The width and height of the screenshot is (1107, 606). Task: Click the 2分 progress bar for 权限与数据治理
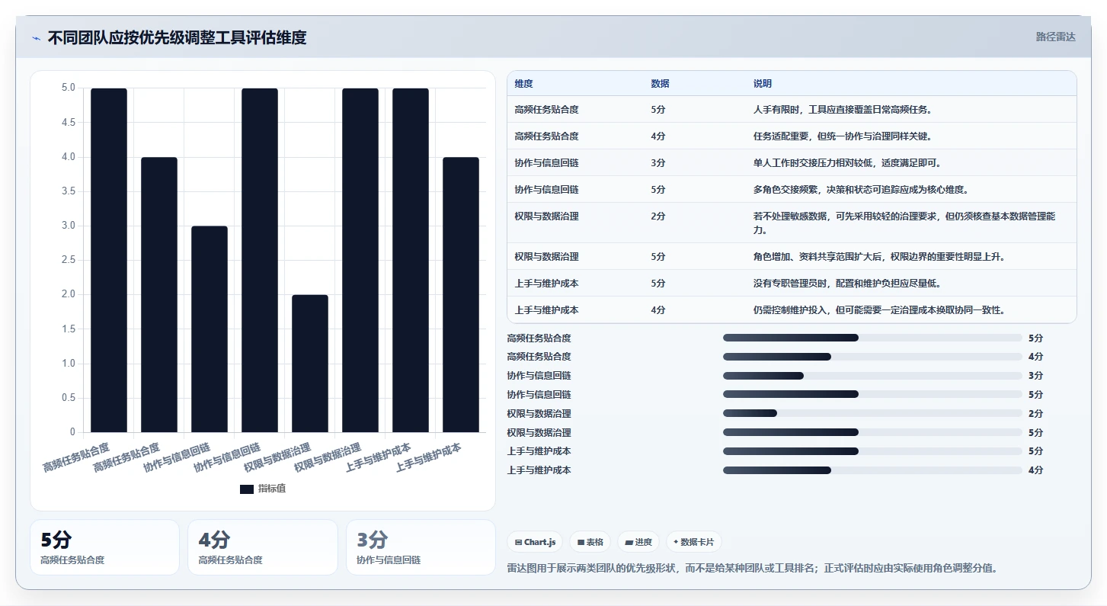(x=872, y=413)
